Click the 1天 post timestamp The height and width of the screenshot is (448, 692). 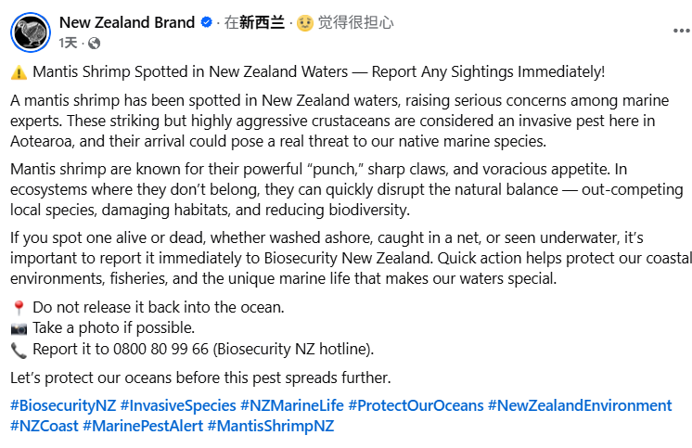coord(68,43)
